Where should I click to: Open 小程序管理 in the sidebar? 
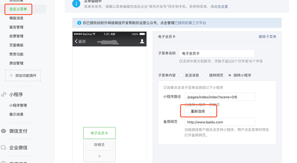[x=18, y=105]
